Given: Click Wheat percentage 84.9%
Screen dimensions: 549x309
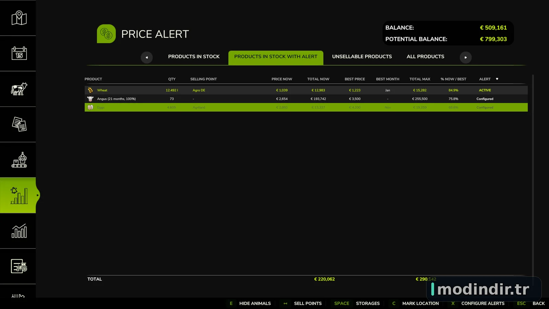Looking at the screenshot, I should (453, 90).
